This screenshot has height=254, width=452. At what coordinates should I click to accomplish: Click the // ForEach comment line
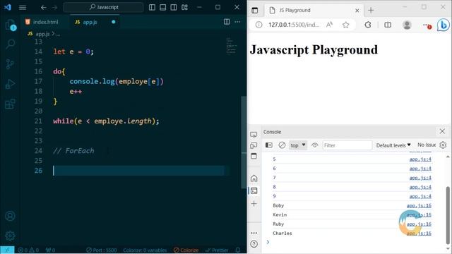pos(73,151)
